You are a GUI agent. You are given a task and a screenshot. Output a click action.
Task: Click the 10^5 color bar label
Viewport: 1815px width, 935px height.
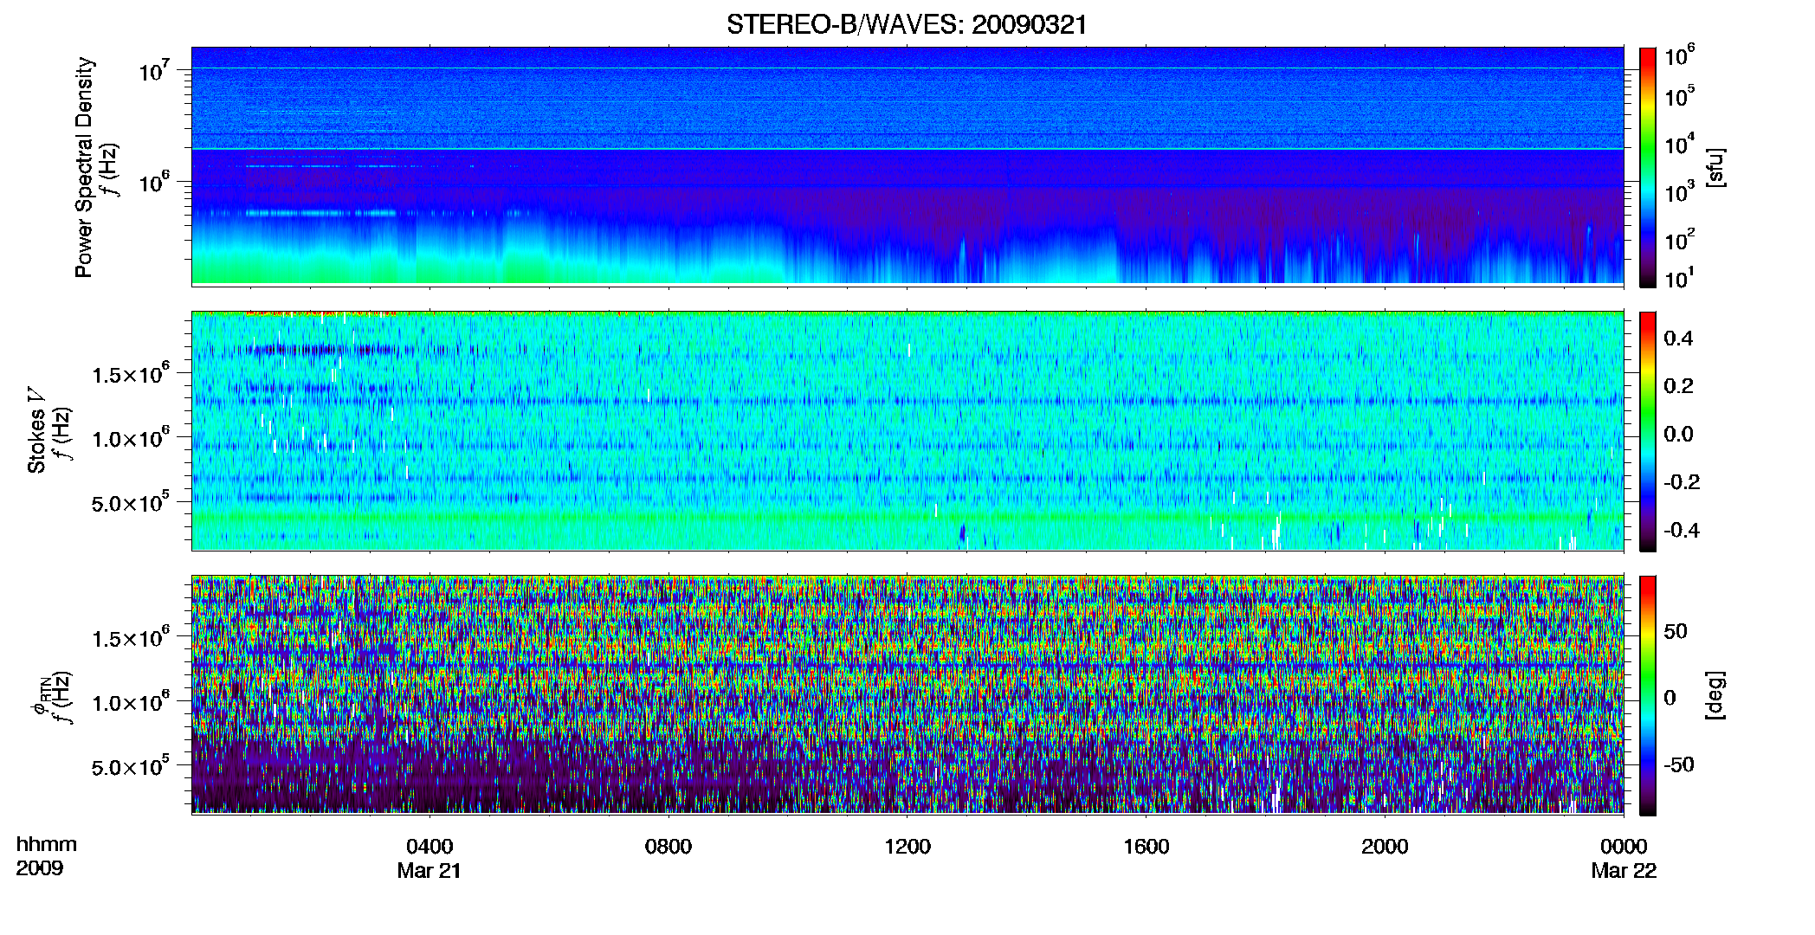click(x=1680, y=96)
